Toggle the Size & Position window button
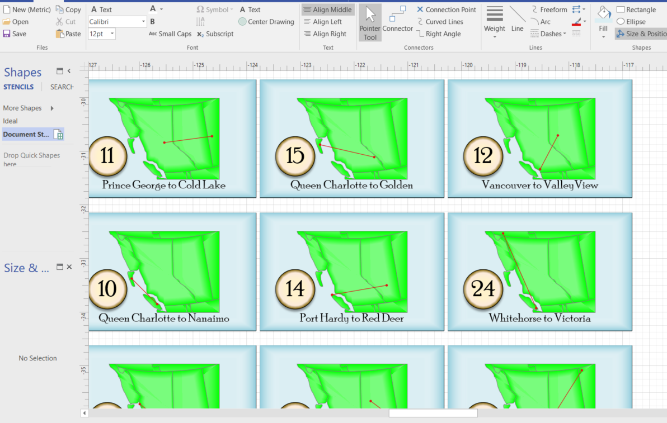The image size is (667, 423). (x=641, y=34)
